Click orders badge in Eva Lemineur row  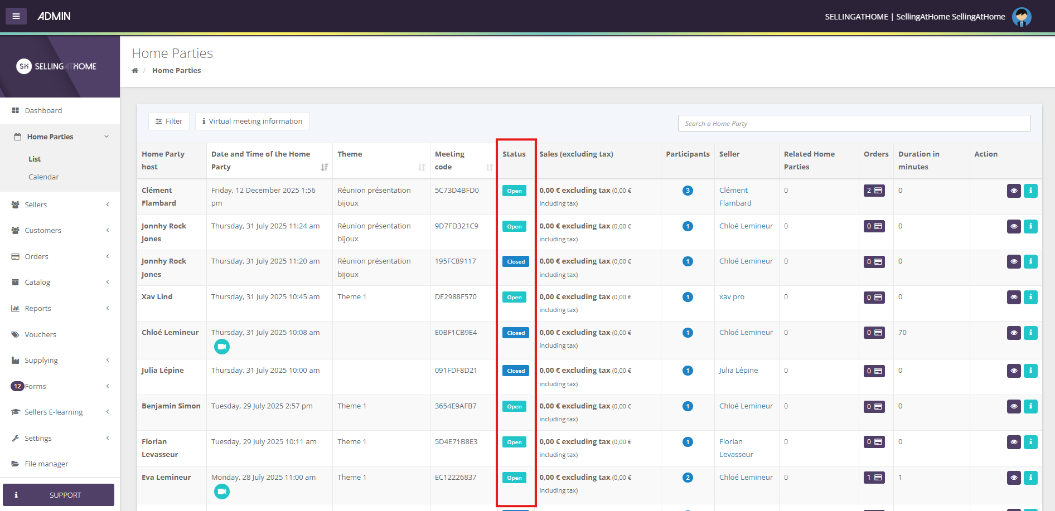(874, 478)
